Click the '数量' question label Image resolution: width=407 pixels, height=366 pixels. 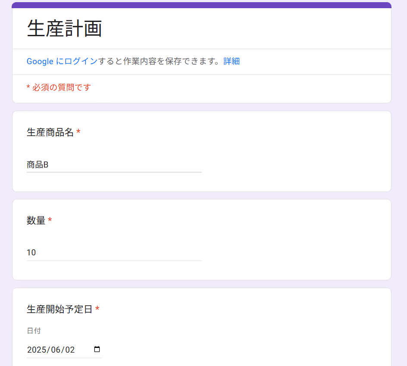point(36,220)
